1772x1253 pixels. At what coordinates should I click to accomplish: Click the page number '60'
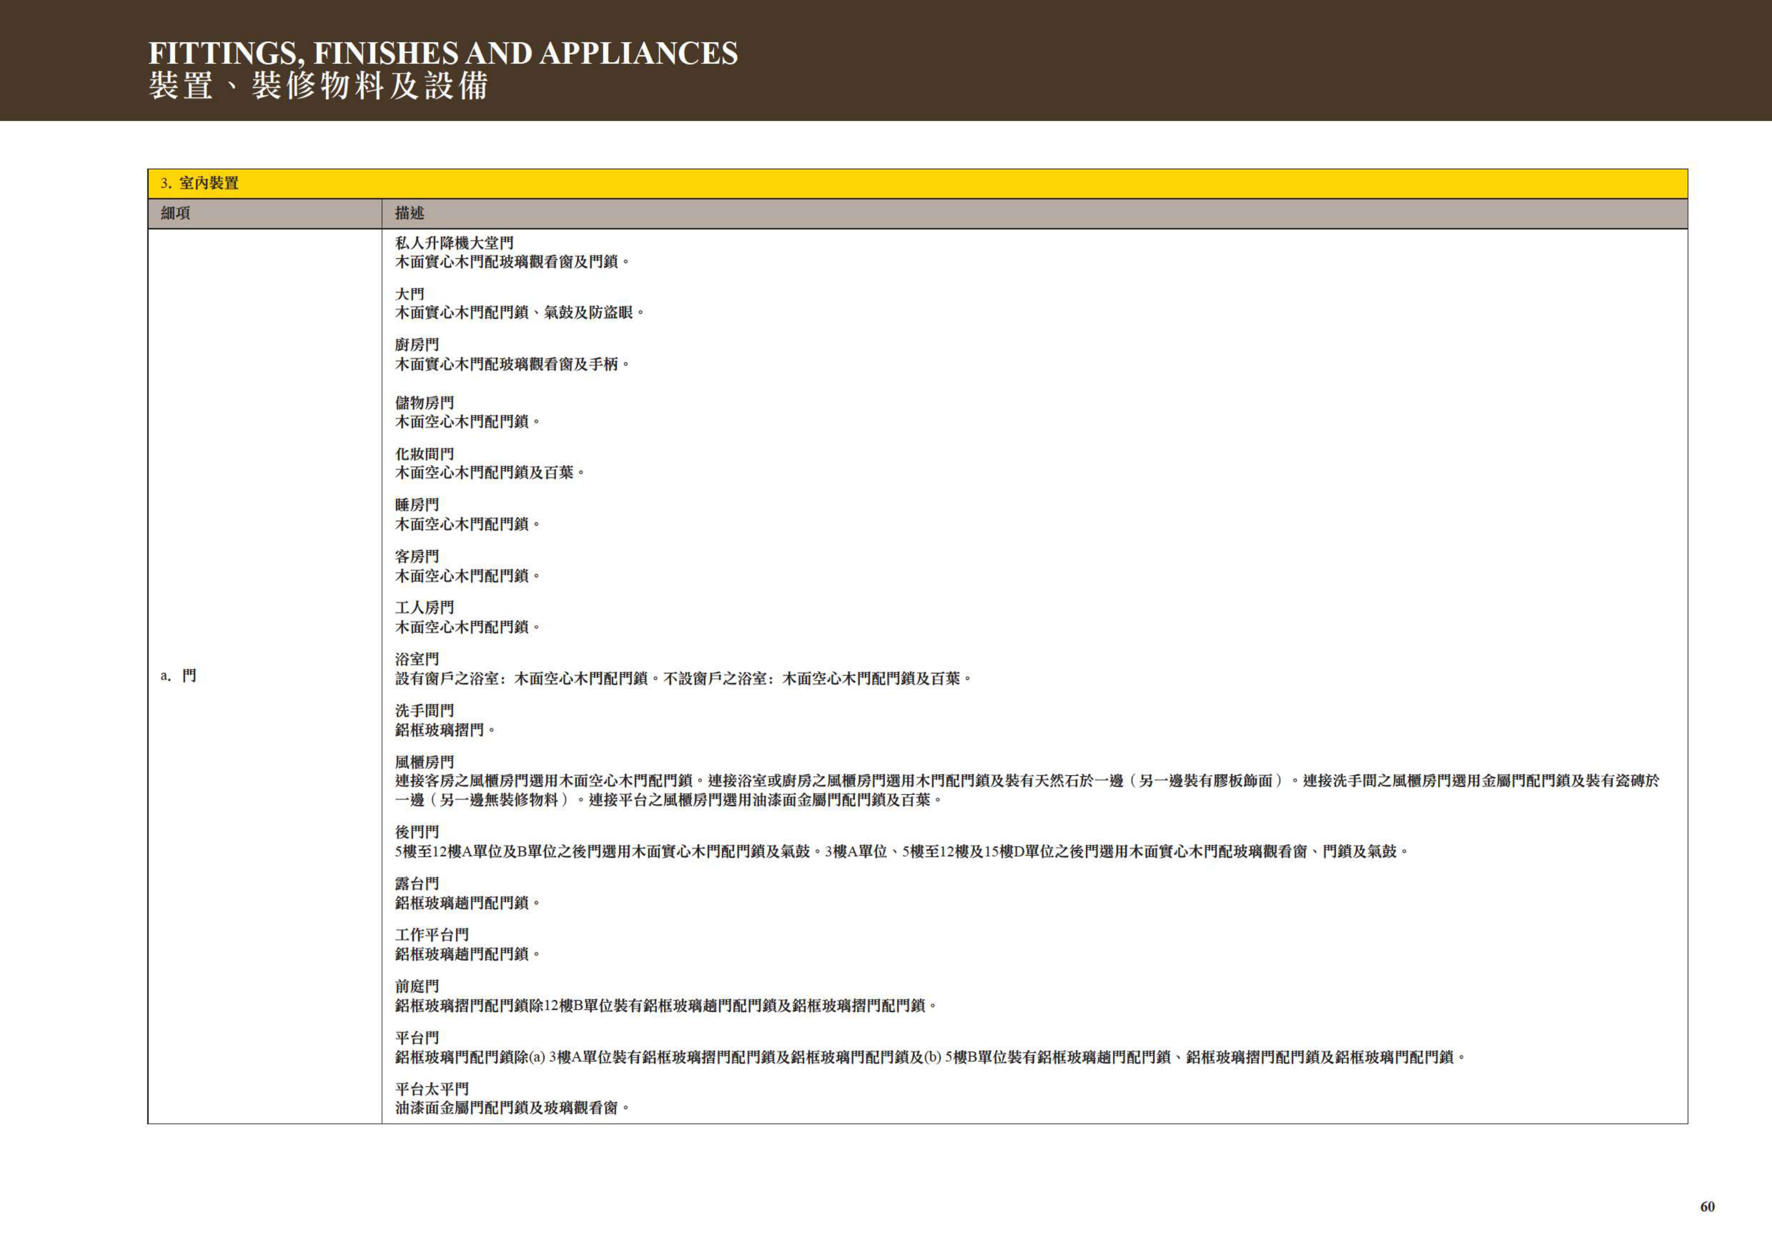[1707, 1207]
